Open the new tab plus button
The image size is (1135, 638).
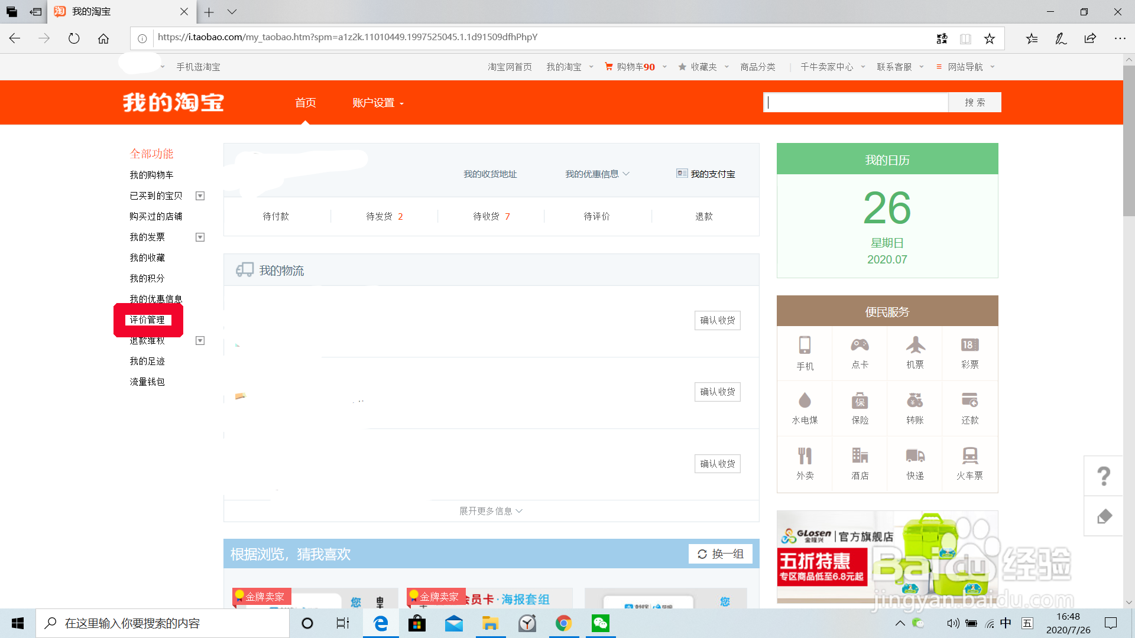(209, 12)
